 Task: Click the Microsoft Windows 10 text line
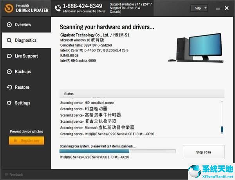[x=82, y=40]
